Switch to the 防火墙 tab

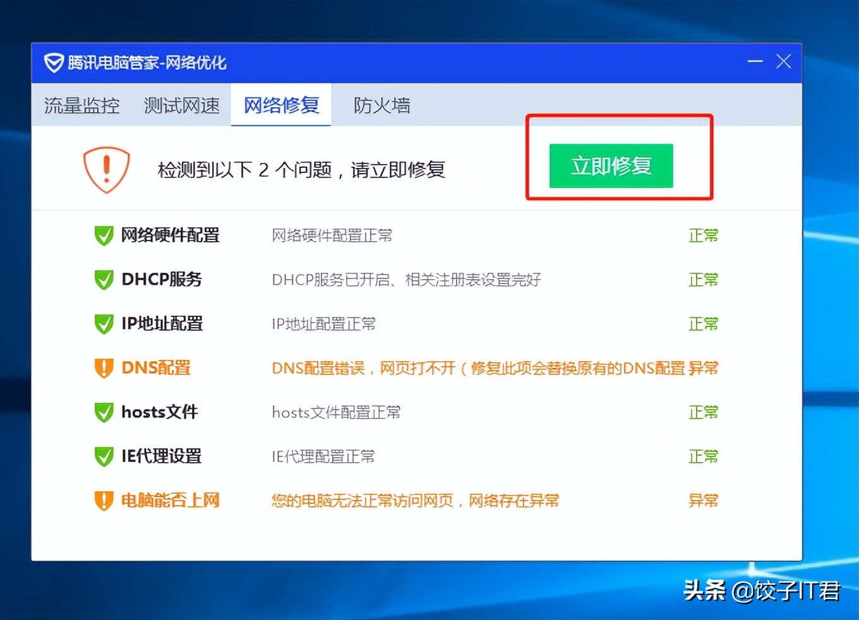click(x=381, y=105)
